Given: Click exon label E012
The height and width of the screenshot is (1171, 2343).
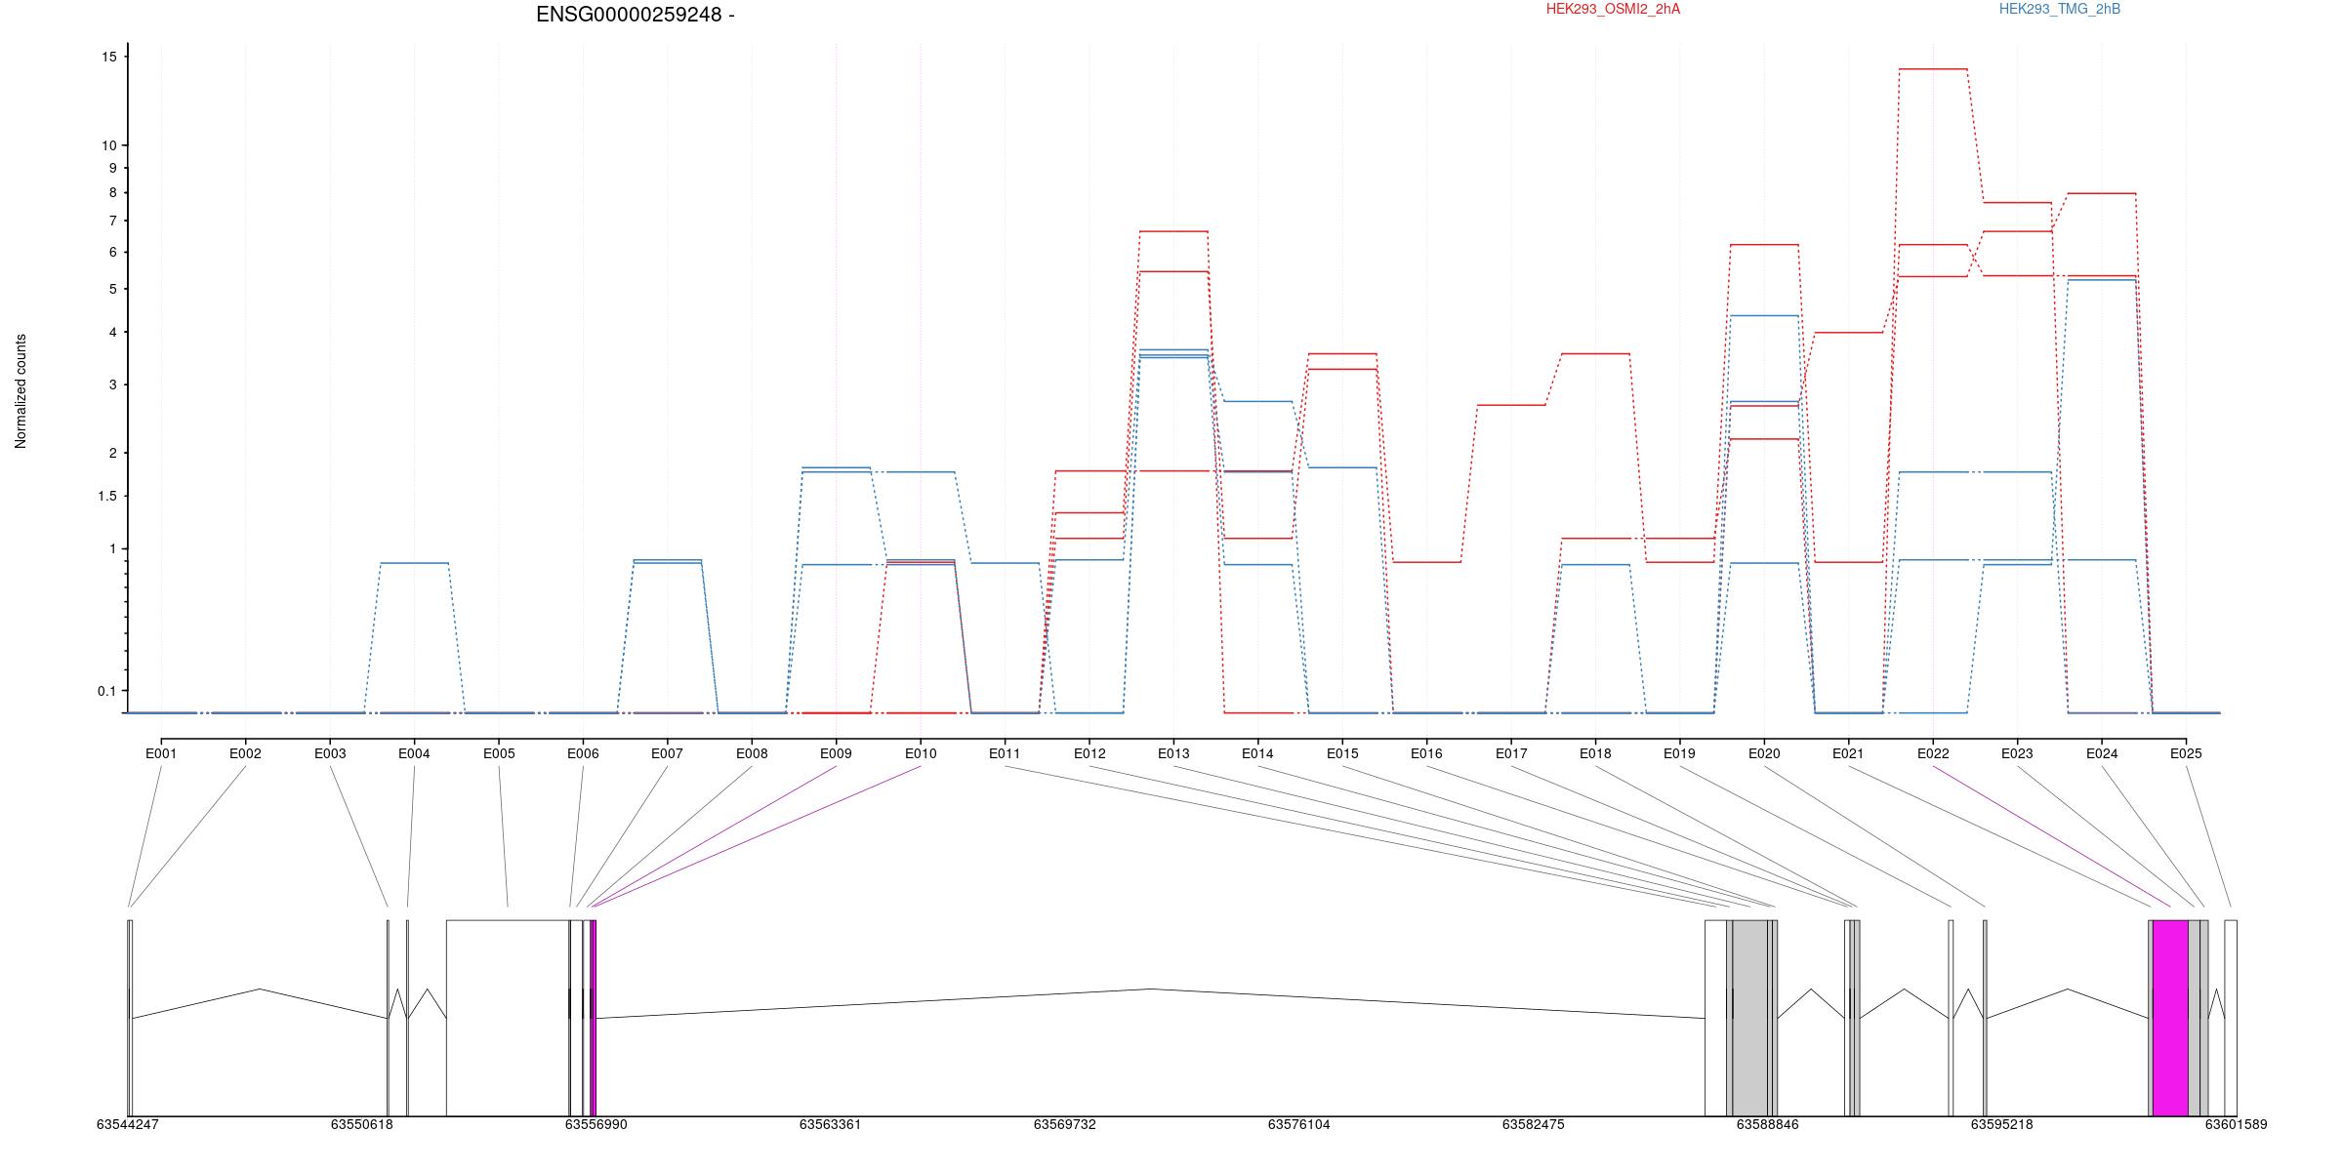Looking at the screenshot, I should pos(1089,753).
